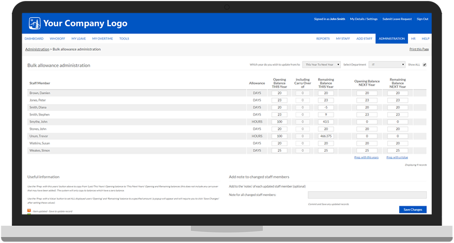The width and height of the screenshot is (454, 243).
Task: Click the Submit Leave Request link
Action: (x=397, y=19)
